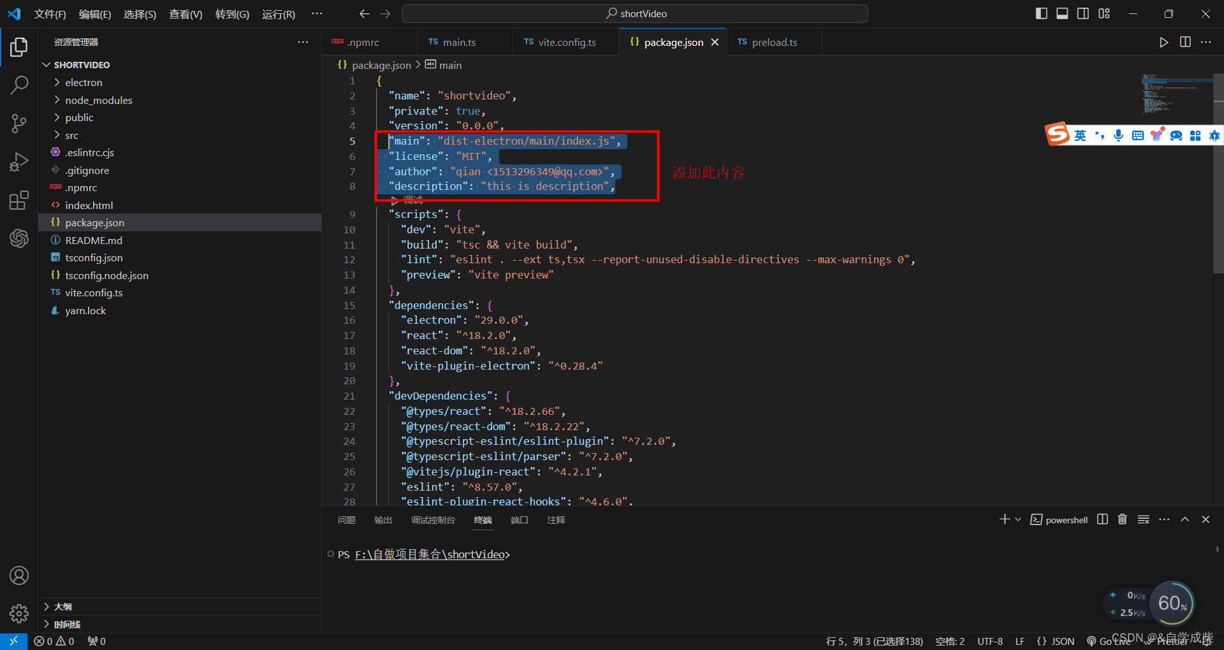Collapse the SHORTVIDEO folder tree
Screen dimensions: 1224x650
coord(46,64)
